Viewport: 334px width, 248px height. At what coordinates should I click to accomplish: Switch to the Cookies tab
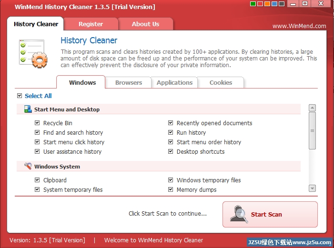click(221, 83)
